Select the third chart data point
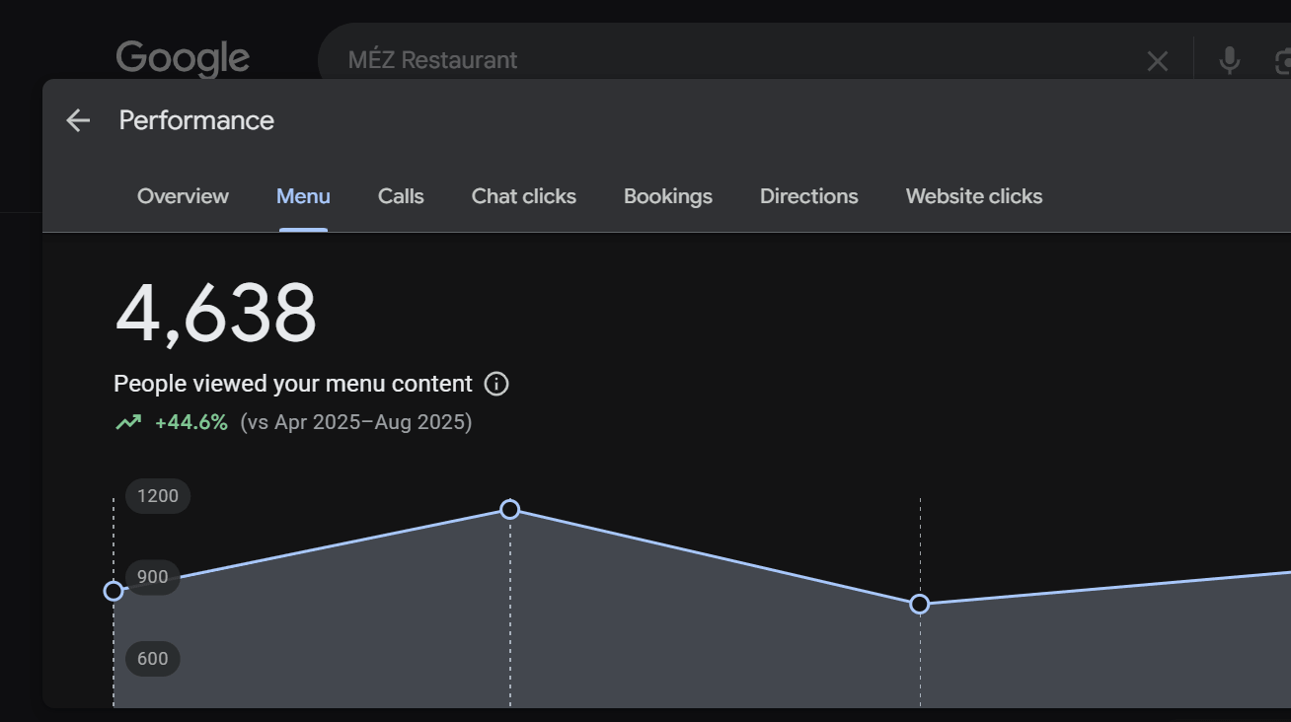 click(920, 604)
